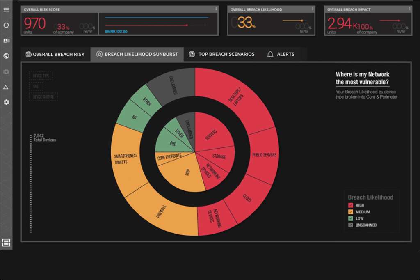Screen dimensions: 420x280
Task: Select the Device Type filter button
Action: click(x=41, y=76)
